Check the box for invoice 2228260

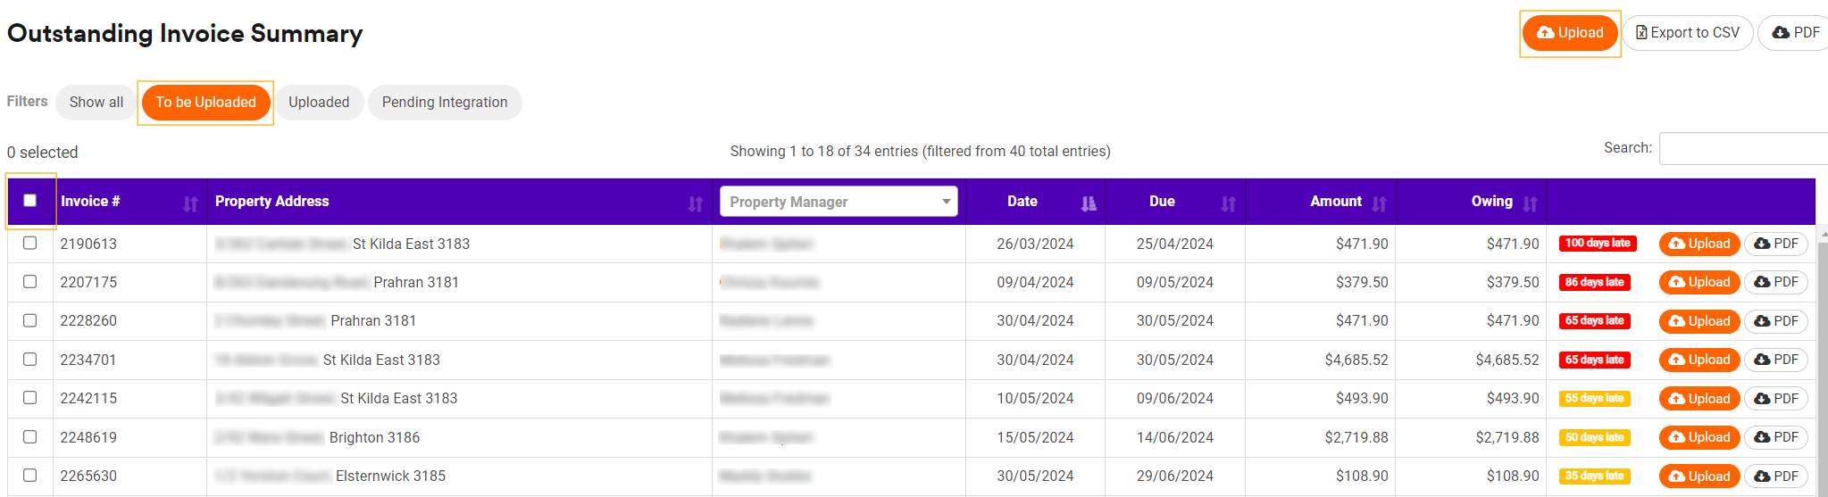(x=30, y=320)
